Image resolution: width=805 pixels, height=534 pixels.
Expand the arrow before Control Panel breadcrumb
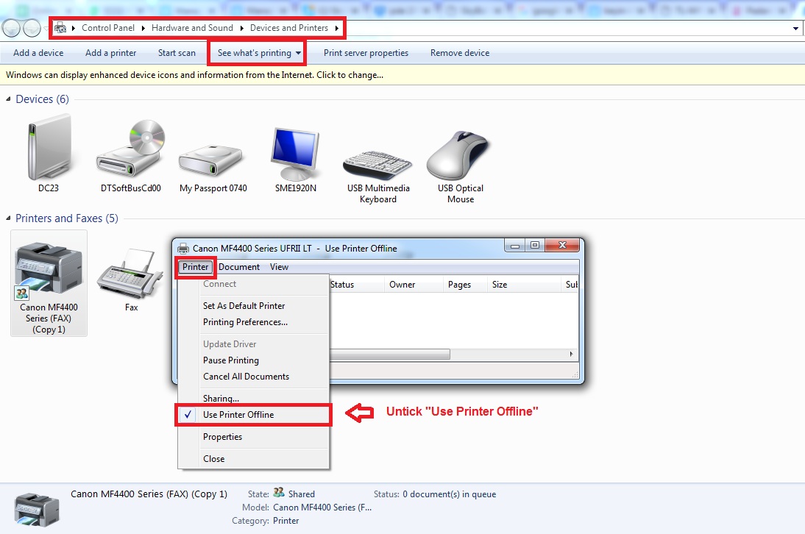tap(74, 28)
